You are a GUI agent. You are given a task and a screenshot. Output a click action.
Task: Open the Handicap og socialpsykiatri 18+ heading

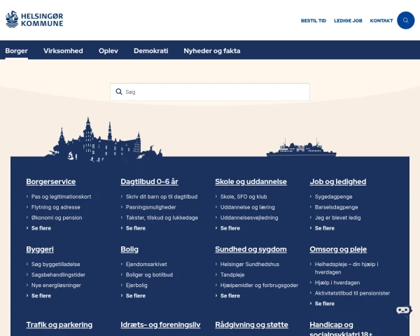tap(341, 328)
